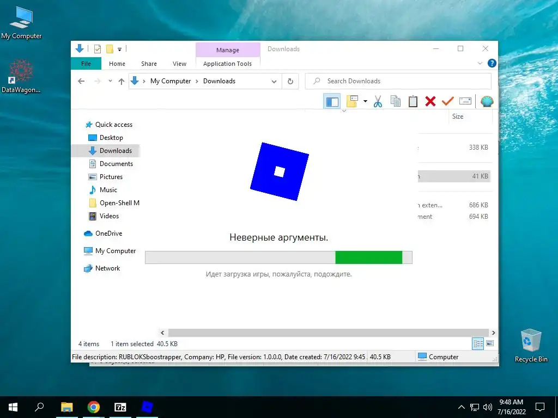558x418 pixels.
Task: Click the Refresh button beside address bar
Action: point(290,82)
